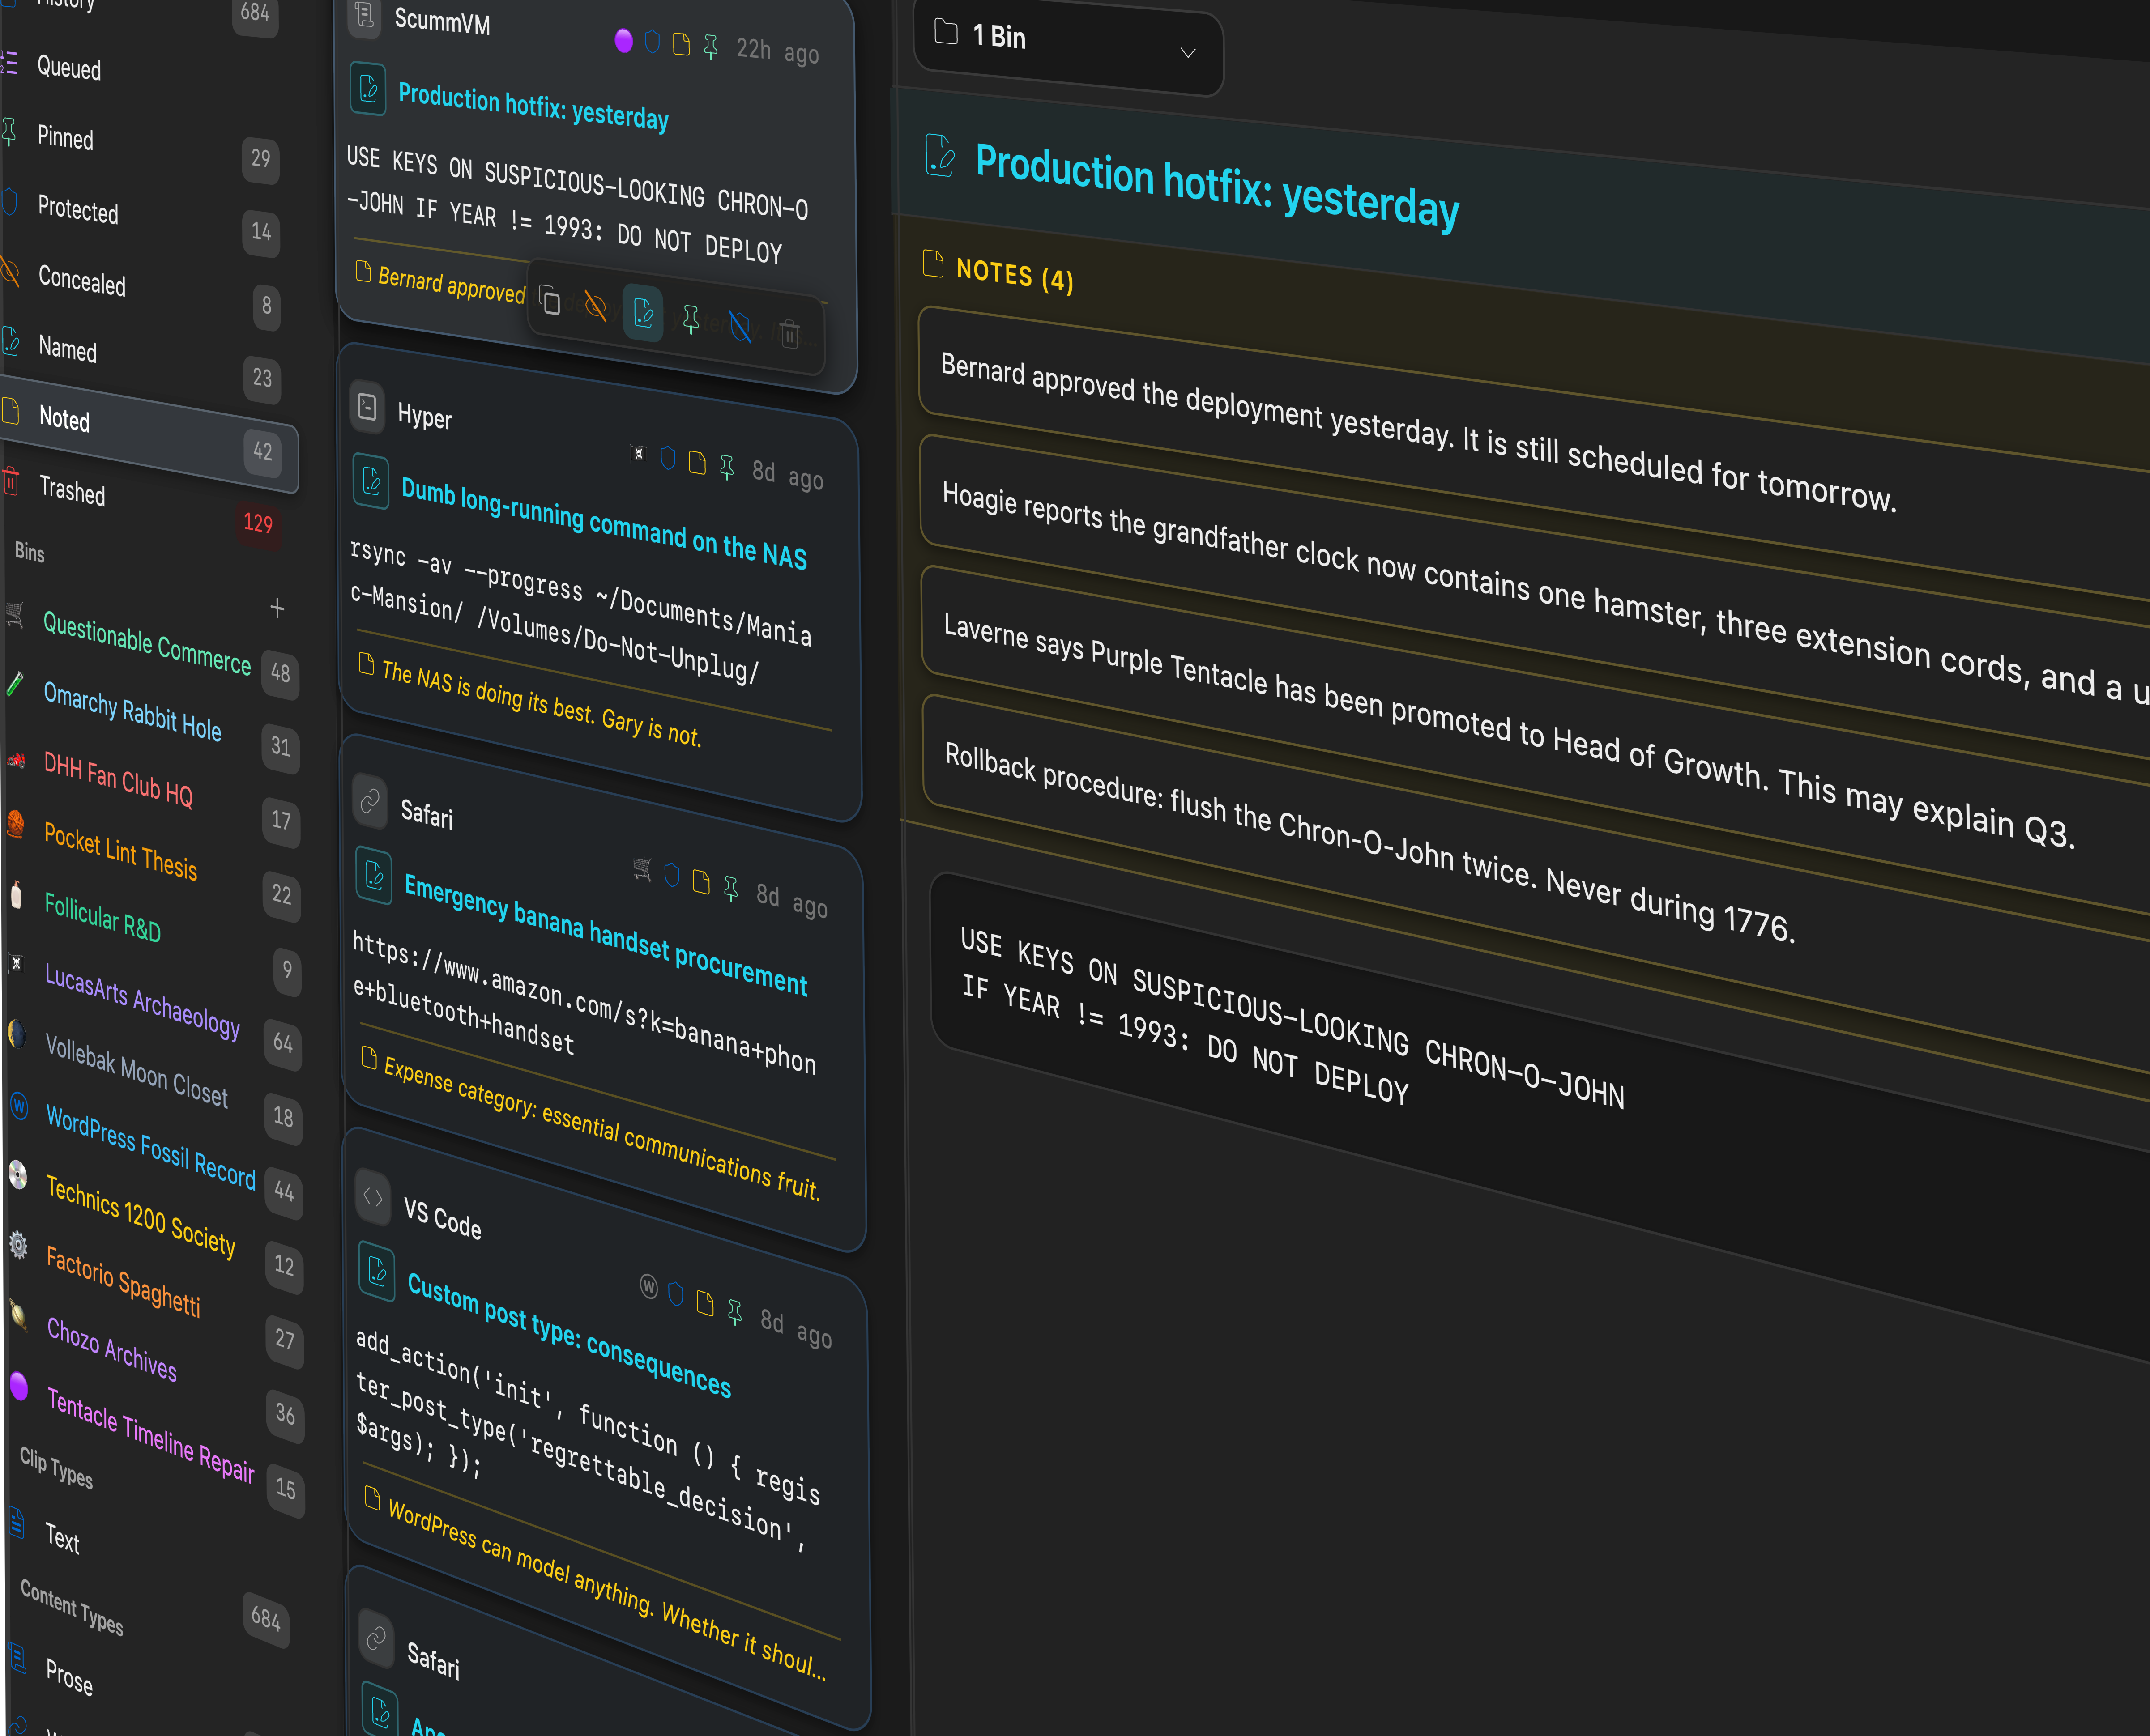
Task: Toggle conceal with the crossed-eye toolbar icon
Action: click(596, 306)
